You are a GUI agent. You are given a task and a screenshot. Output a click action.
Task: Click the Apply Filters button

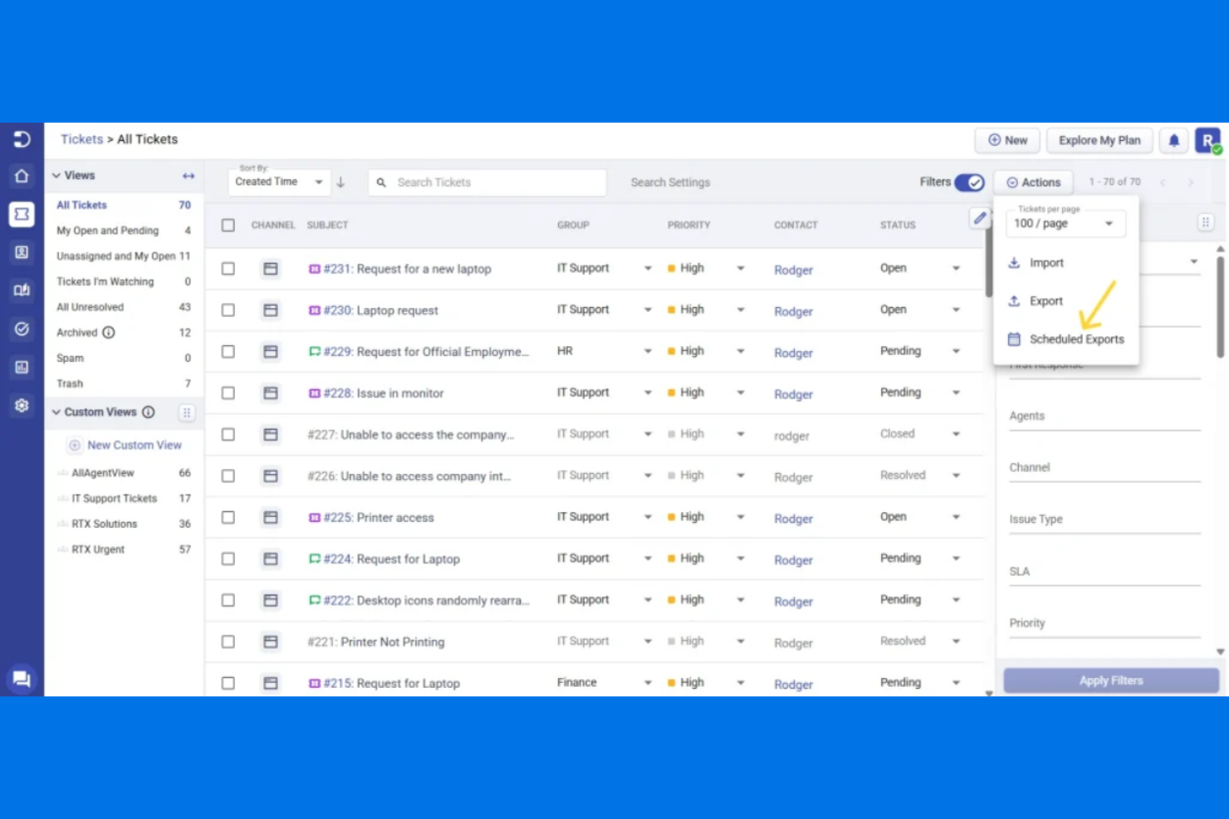click(1110, 680)
